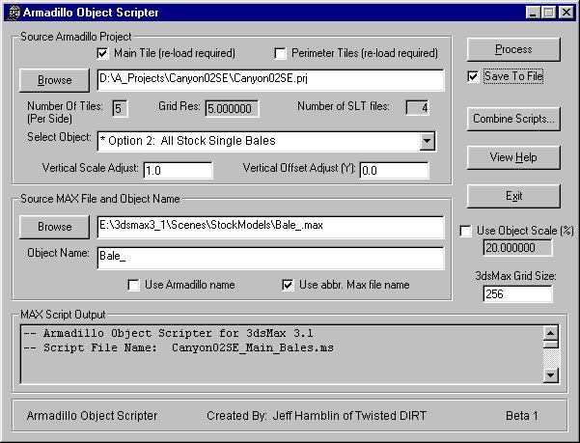Click the View Help button
580x443 pixels.
click(x=513, y=157)
